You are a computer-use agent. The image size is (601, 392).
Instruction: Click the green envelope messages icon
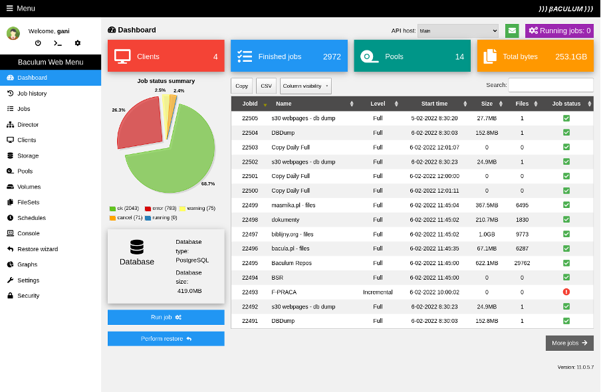coord(512,31)
